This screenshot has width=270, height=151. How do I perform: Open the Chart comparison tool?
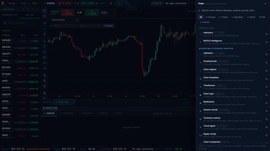point(233,142)
